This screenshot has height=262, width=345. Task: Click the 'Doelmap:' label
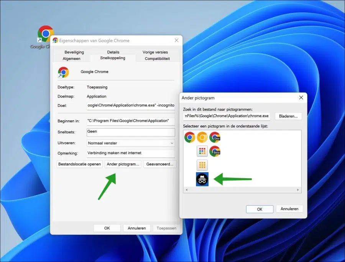[66, 96]
